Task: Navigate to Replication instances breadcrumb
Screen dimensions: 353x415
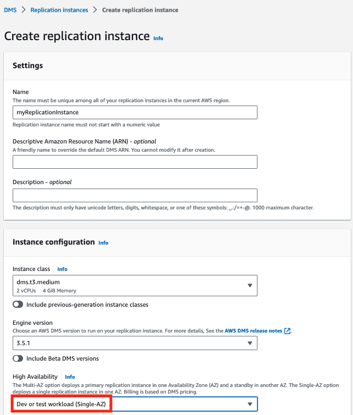Action: pos(59,10)
